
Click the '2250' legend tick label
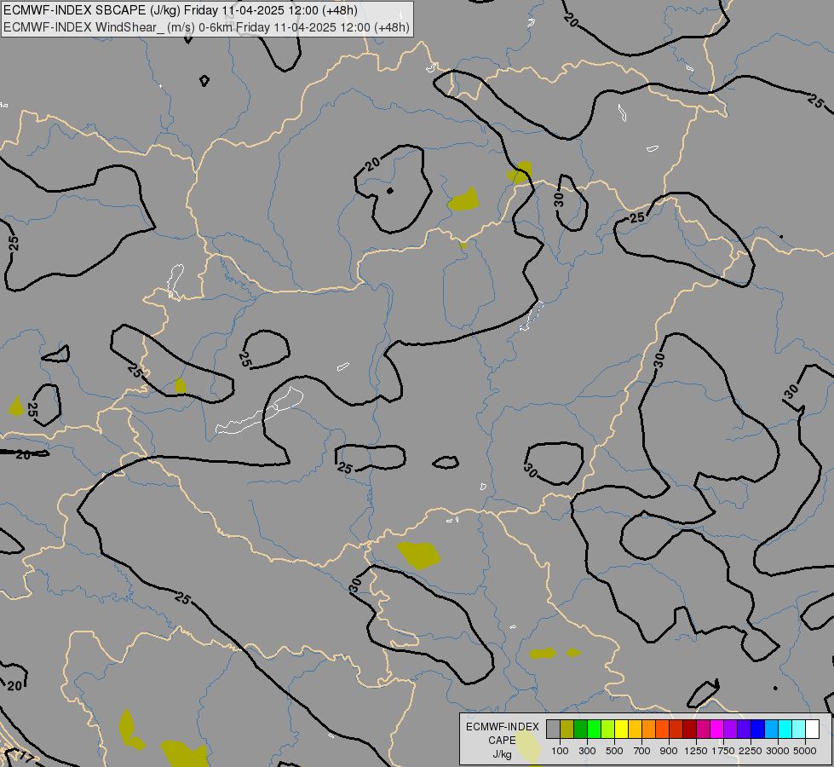pyautogui.click(x=751, y=751)
